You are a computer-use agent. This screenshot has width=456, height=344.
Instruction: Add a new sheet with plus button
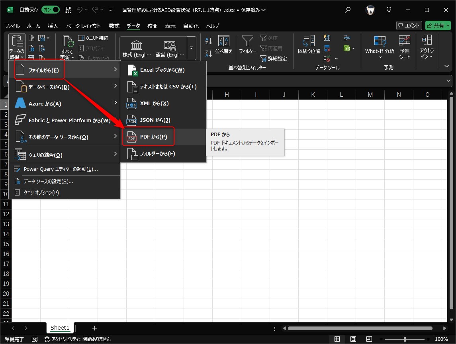coord(94,328)
